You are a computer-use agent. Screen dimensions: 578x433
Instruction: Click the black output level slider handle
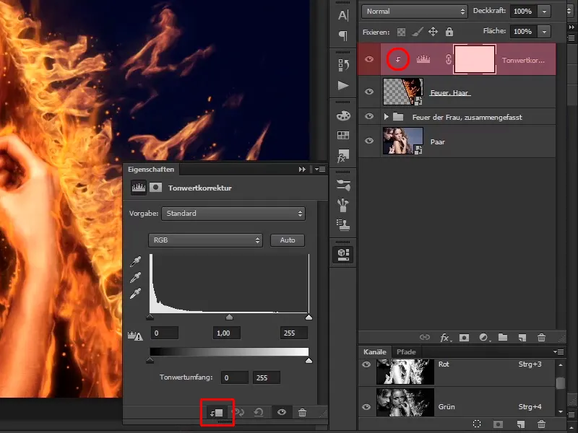pos(150,360)
